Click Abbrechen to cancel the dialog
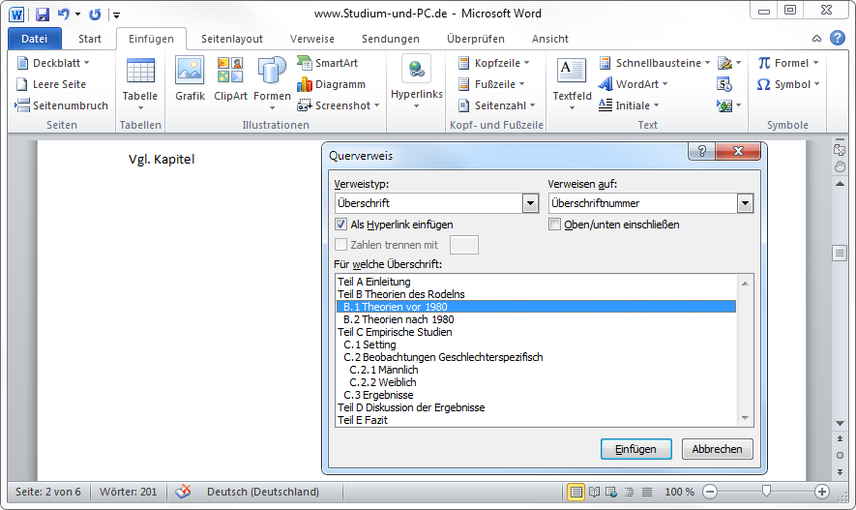This screenshot has width=856, height=510. 718,449
